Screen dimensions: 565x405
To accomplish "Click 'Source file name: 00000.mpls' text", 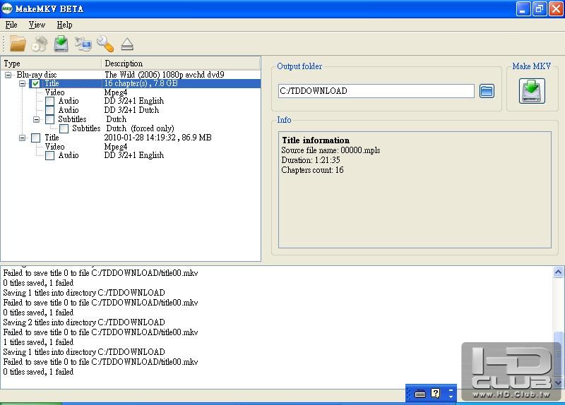I will [x=331, y=150].
